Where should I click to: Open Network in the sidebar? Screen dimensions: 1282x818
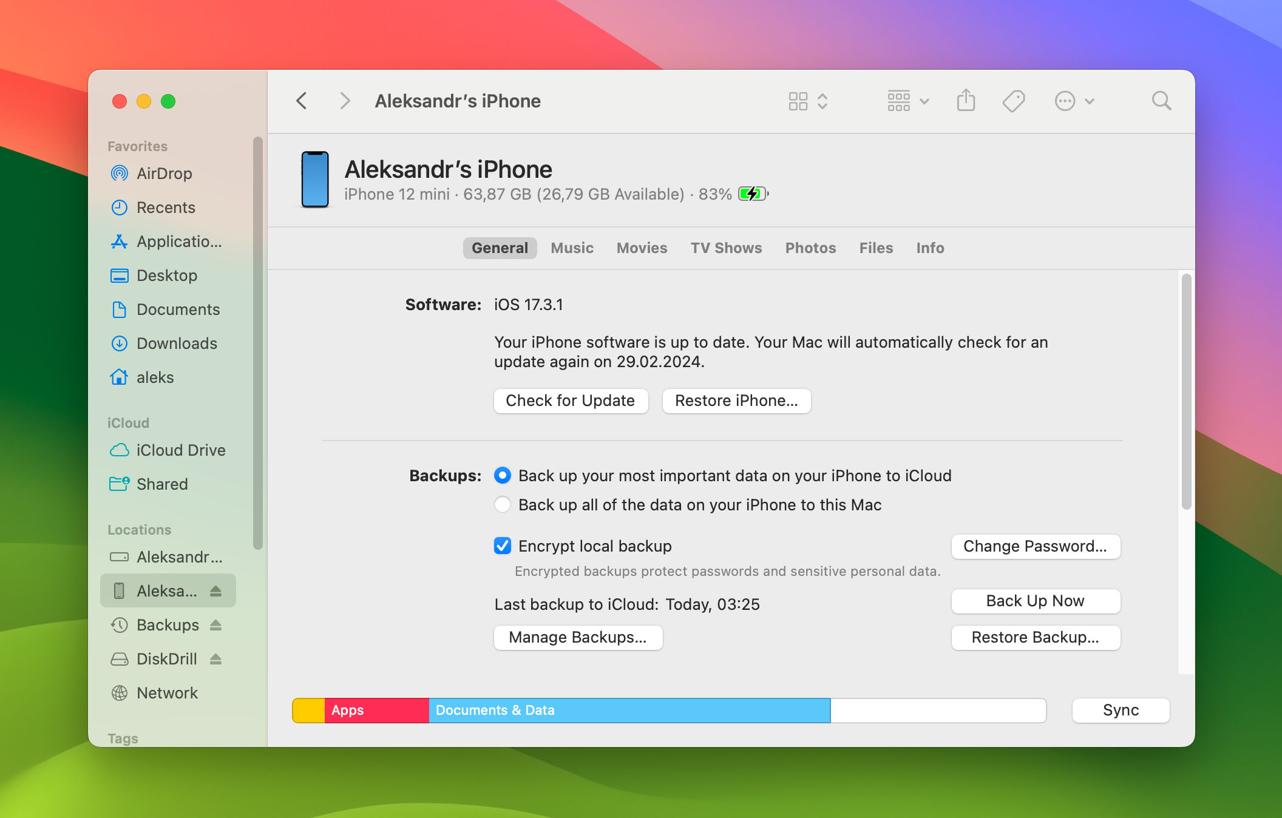[x=168, y=693]
